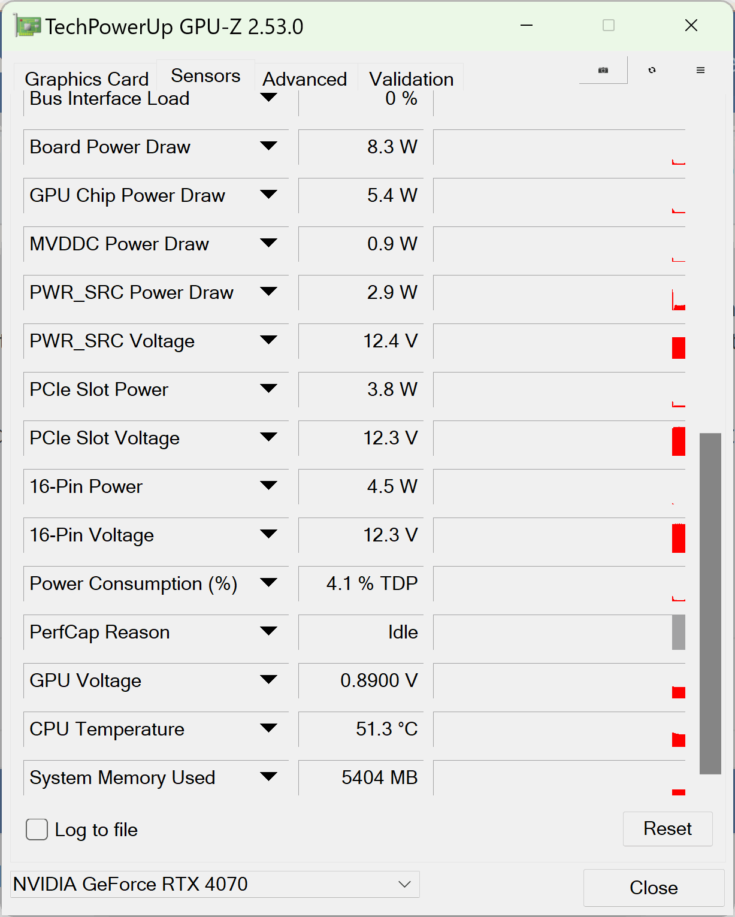The height and width of the screenshot is (917, 735).
Task: Click the GPU-Z app icon in title bar
Action: 27,26
